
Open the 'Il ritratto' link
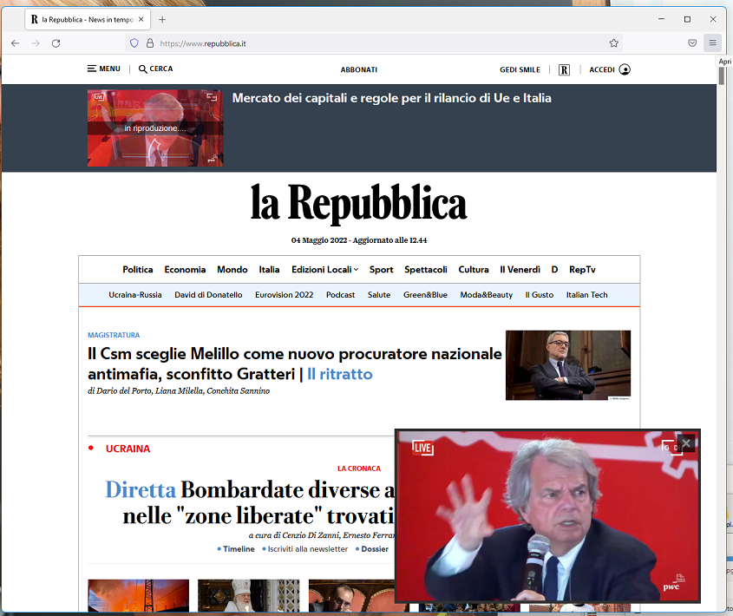coord(340,374)
